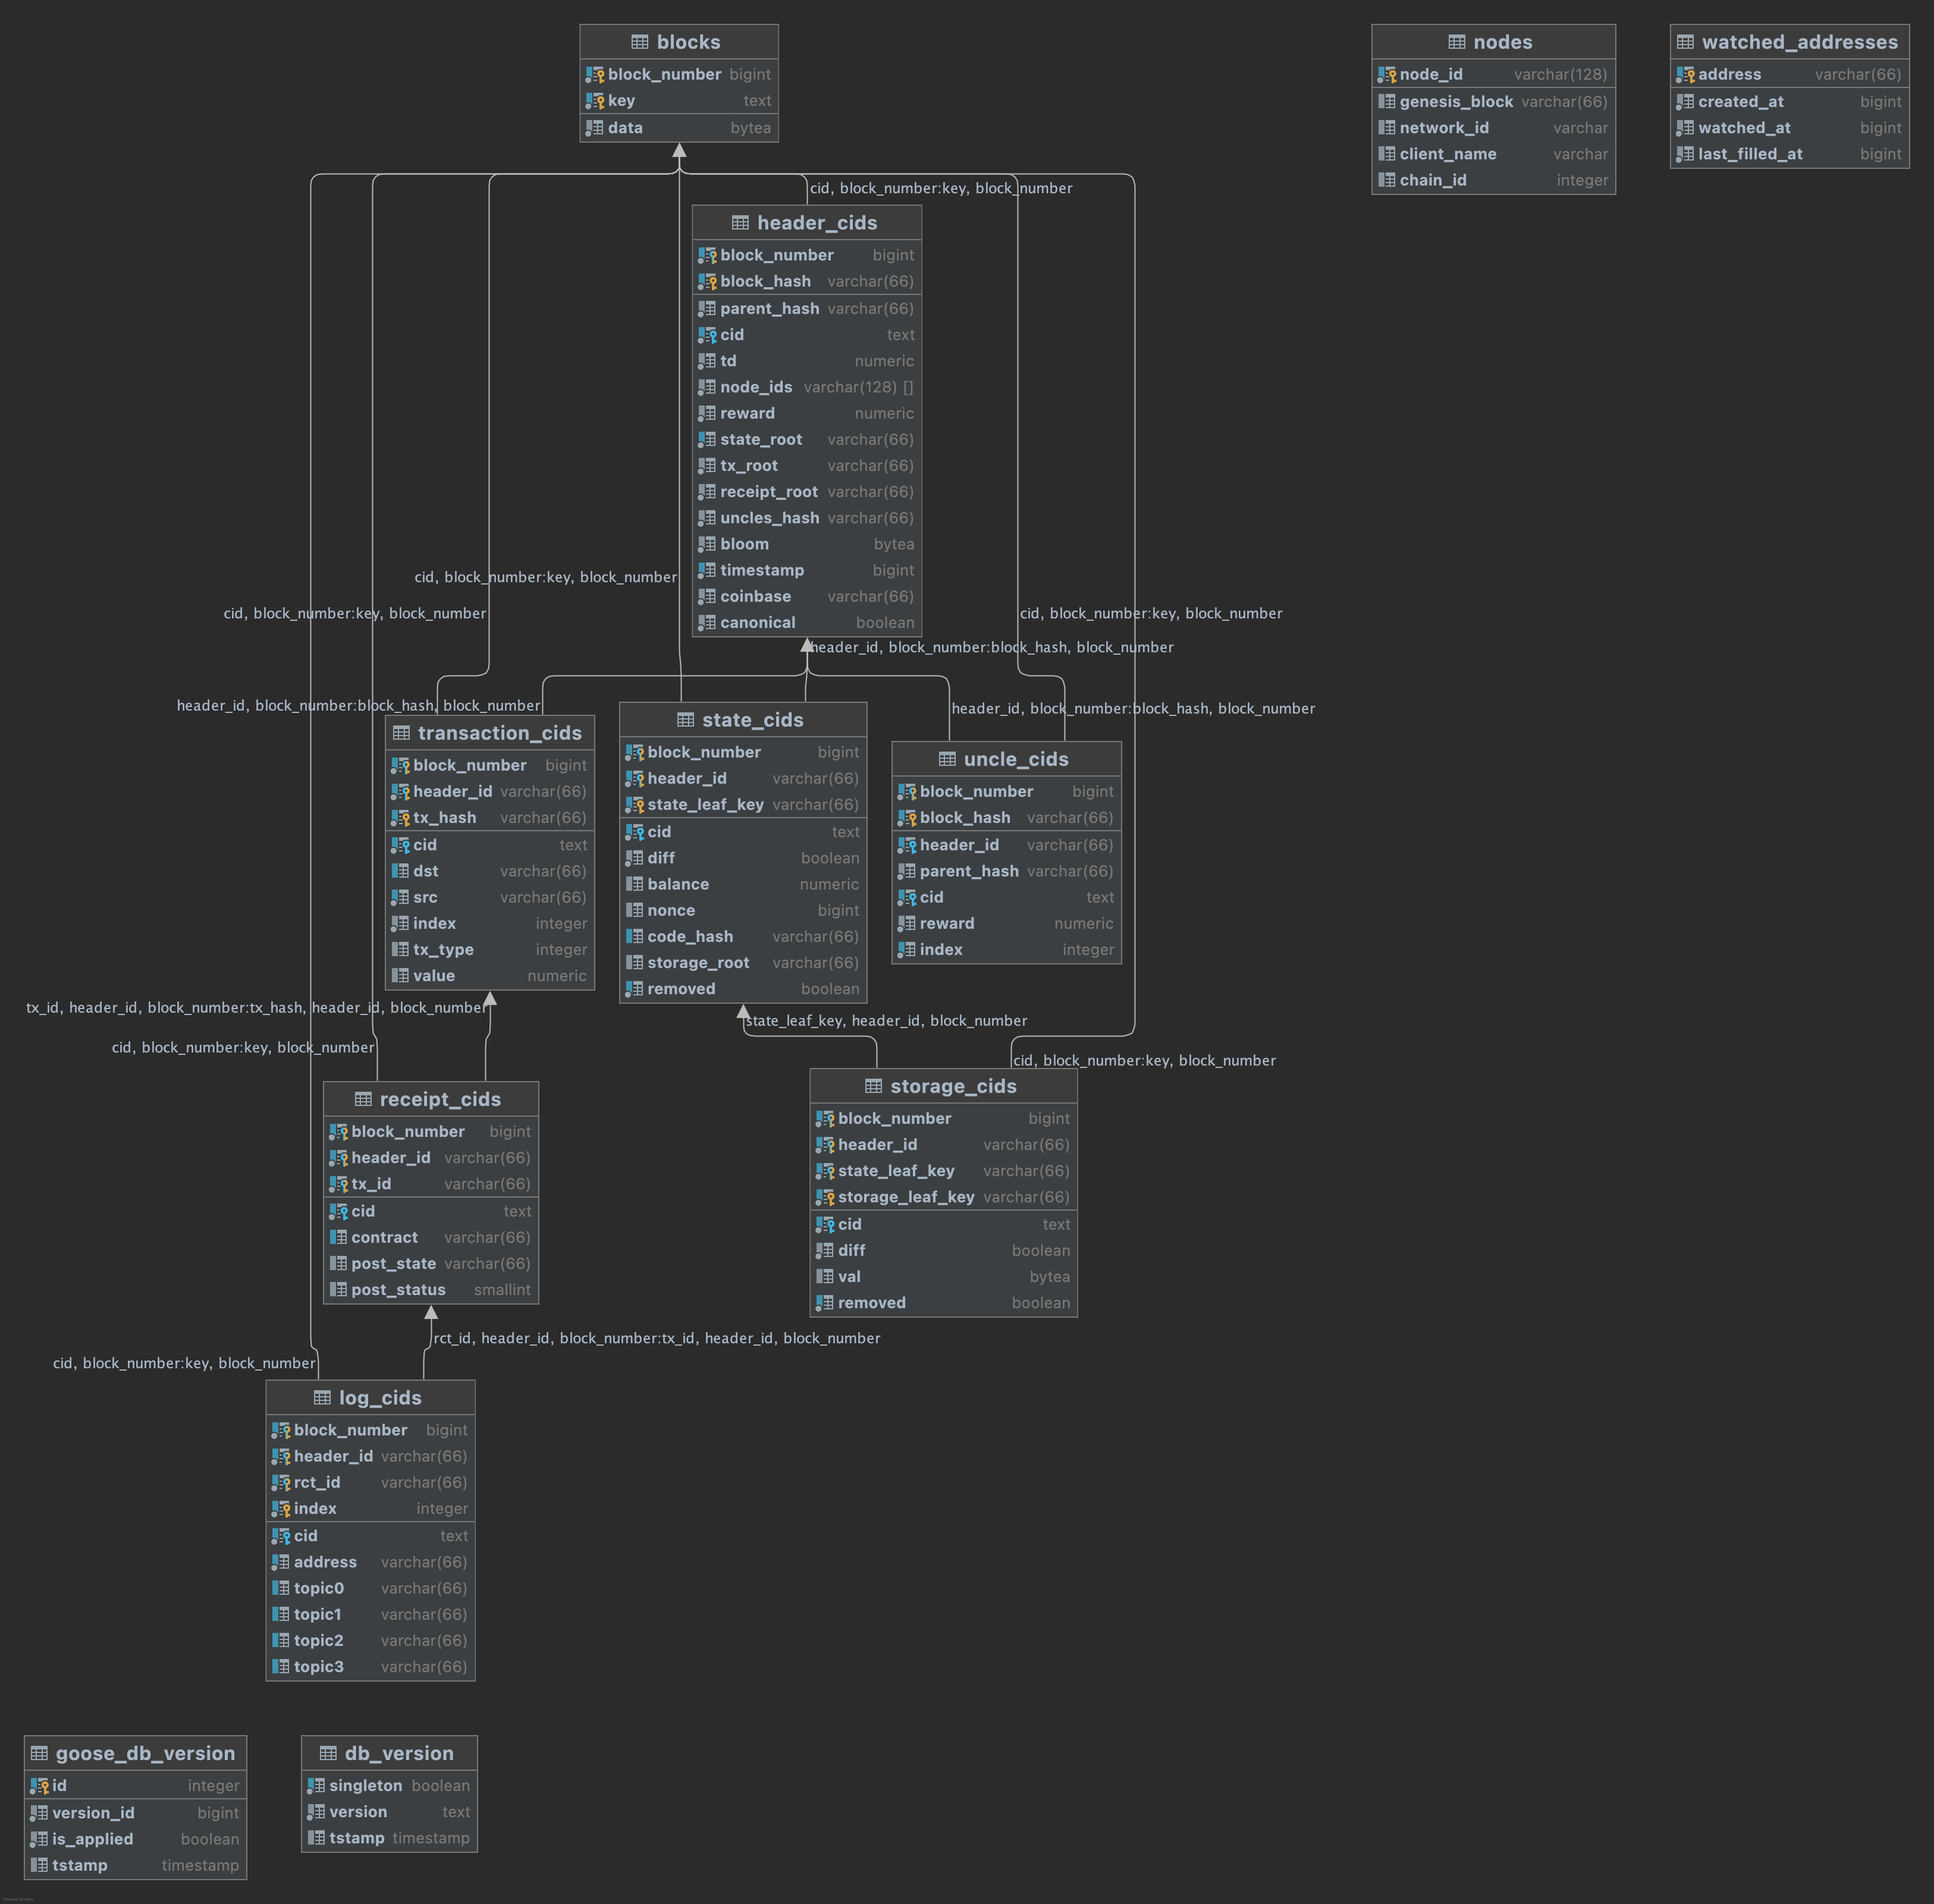Click is_applied column in goose_db_version
The width and height of the screenshot is (1934, 1904).
coord(135,1839)
